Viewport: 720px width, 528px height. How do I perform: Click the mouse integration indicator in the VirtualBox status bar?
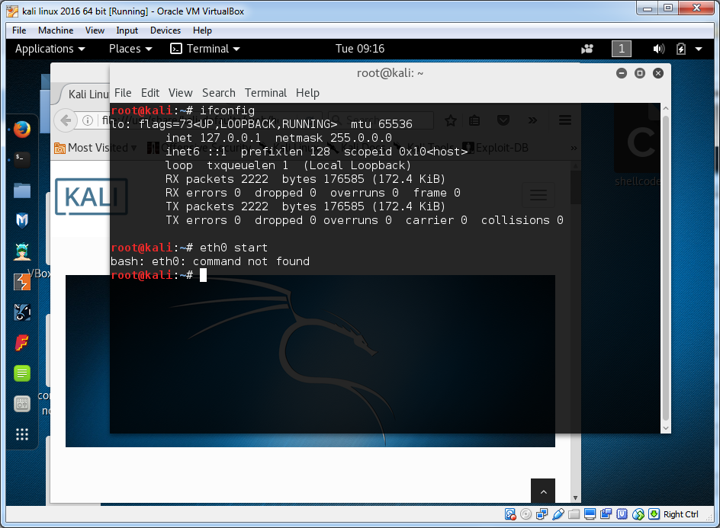pyautogui.click(x=638, y=514)
